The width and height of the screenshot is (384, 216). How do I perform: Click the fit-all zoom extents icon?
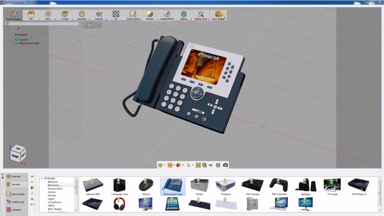pyautogui.click(x=198, y=165)
